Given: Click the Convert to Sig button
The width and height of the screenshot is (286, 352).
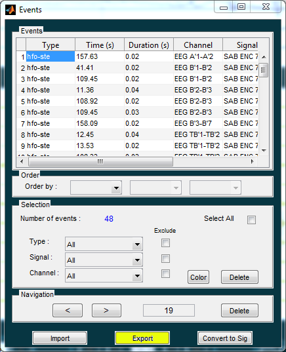Looking at the screenshot, I should [x=225, y=338].
